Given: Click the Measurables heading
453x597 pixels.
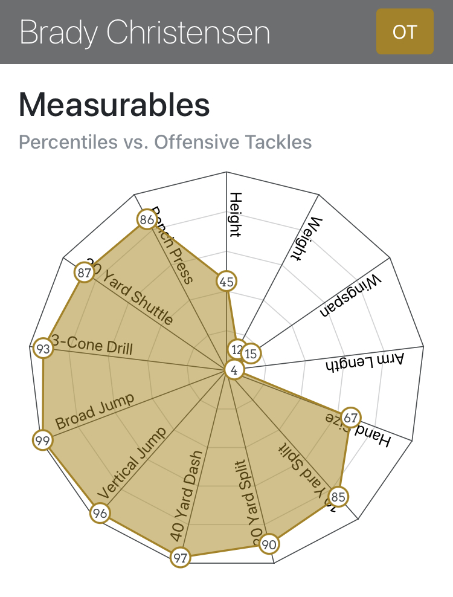Looking at the screenshot, I should (114, 105).
